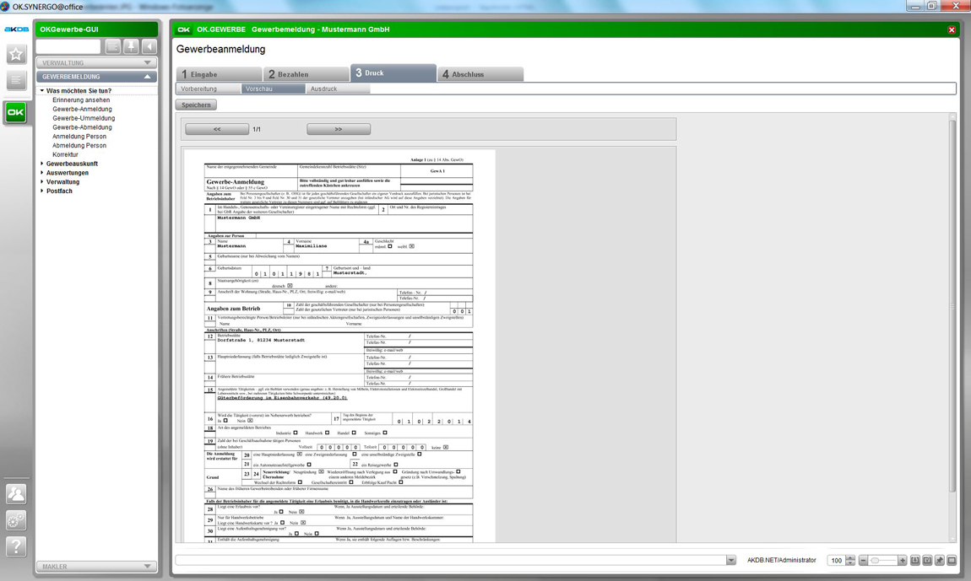Collapse navigation panel with the left arrow icon

(x=149, y=47)
